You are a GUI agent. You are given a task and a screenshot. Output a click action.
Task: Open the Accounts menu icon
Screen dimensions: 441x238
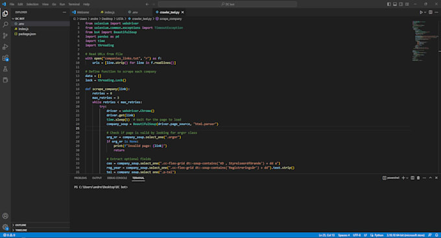(5, 216)
